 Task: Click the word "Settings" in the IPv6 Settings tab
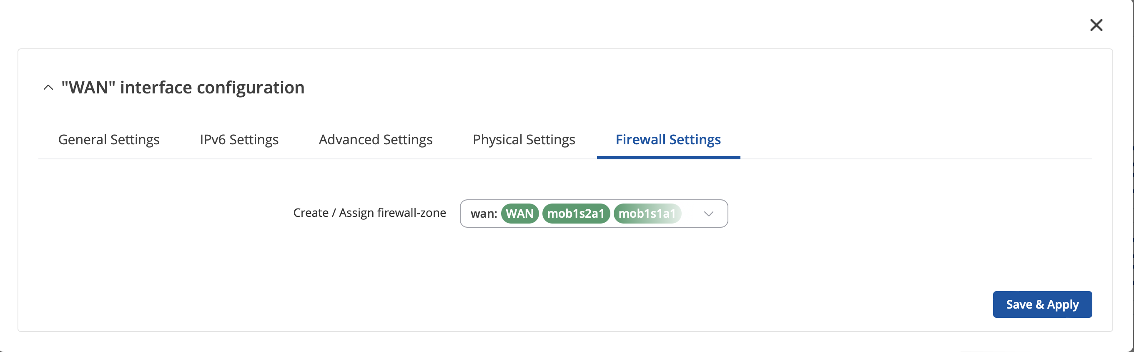point(254,140)
